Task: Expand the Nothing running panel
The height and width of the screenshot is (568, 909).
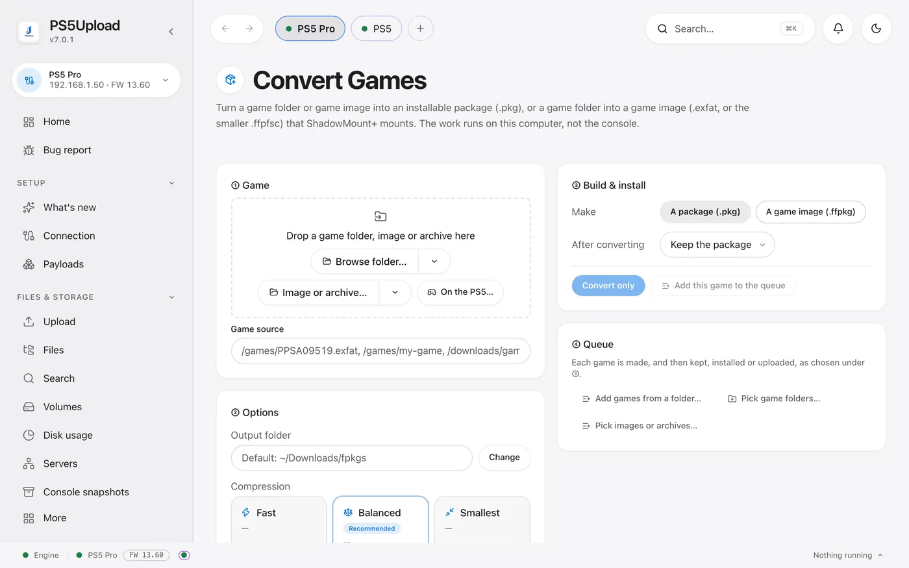Action: point(848,555)
